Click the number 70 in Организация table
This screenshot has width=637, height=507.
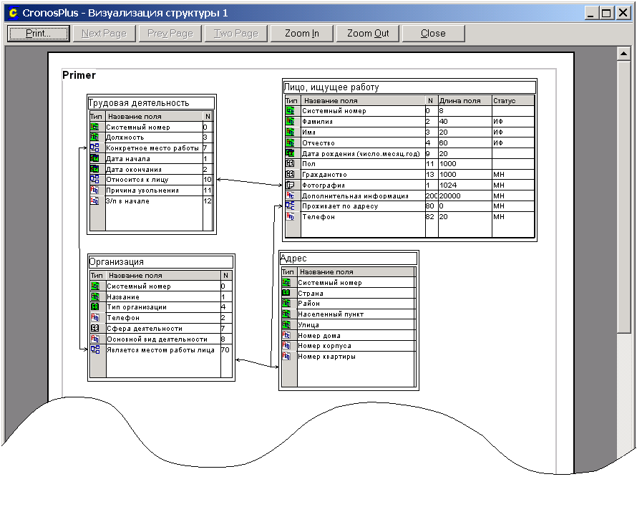point(225,350)
